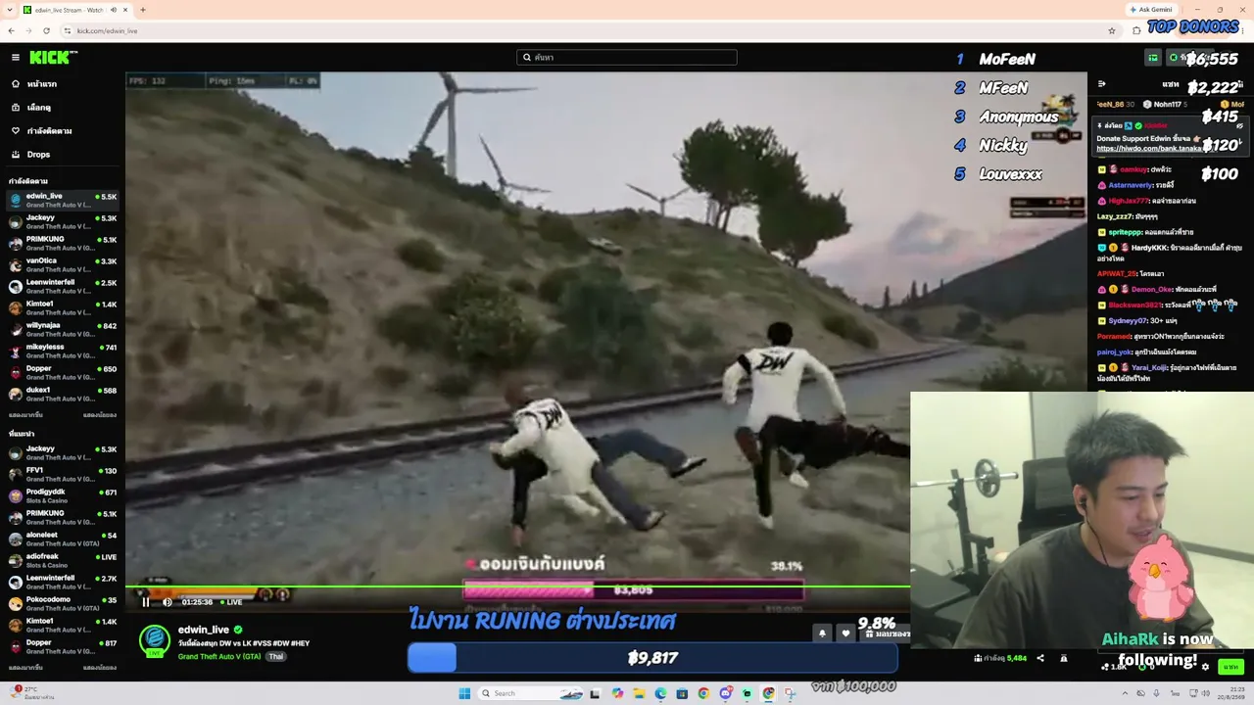
Task: Collapse show less under the following list
Action: coord(100,415)
